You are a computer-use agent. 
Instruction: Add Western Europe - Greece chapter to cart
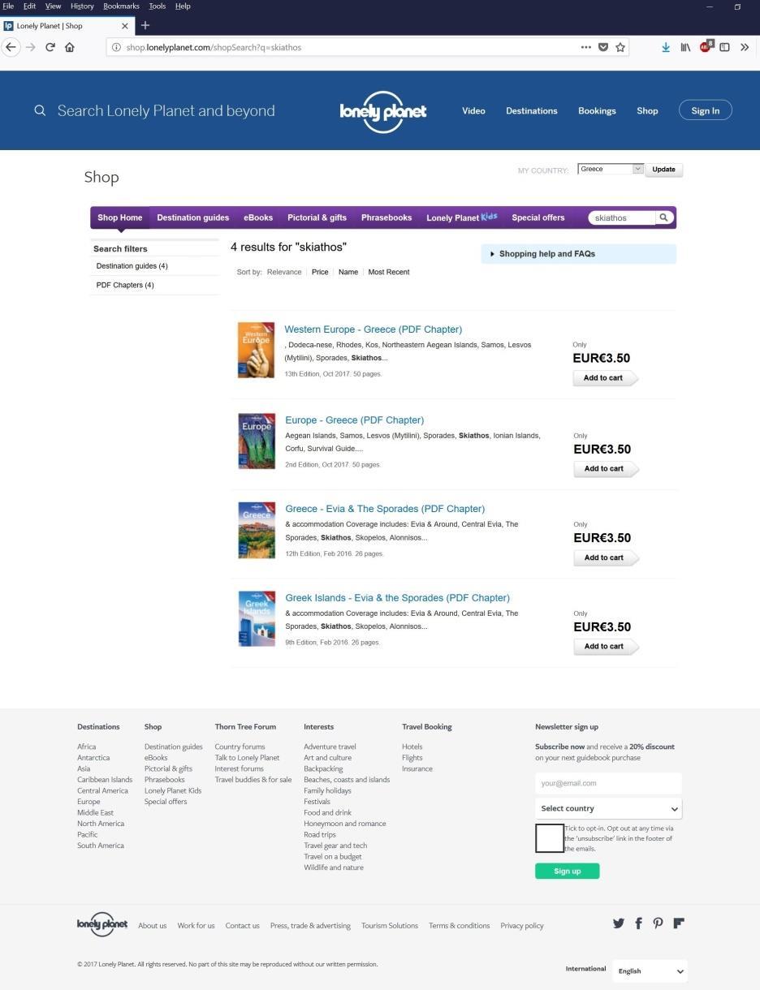605,378
